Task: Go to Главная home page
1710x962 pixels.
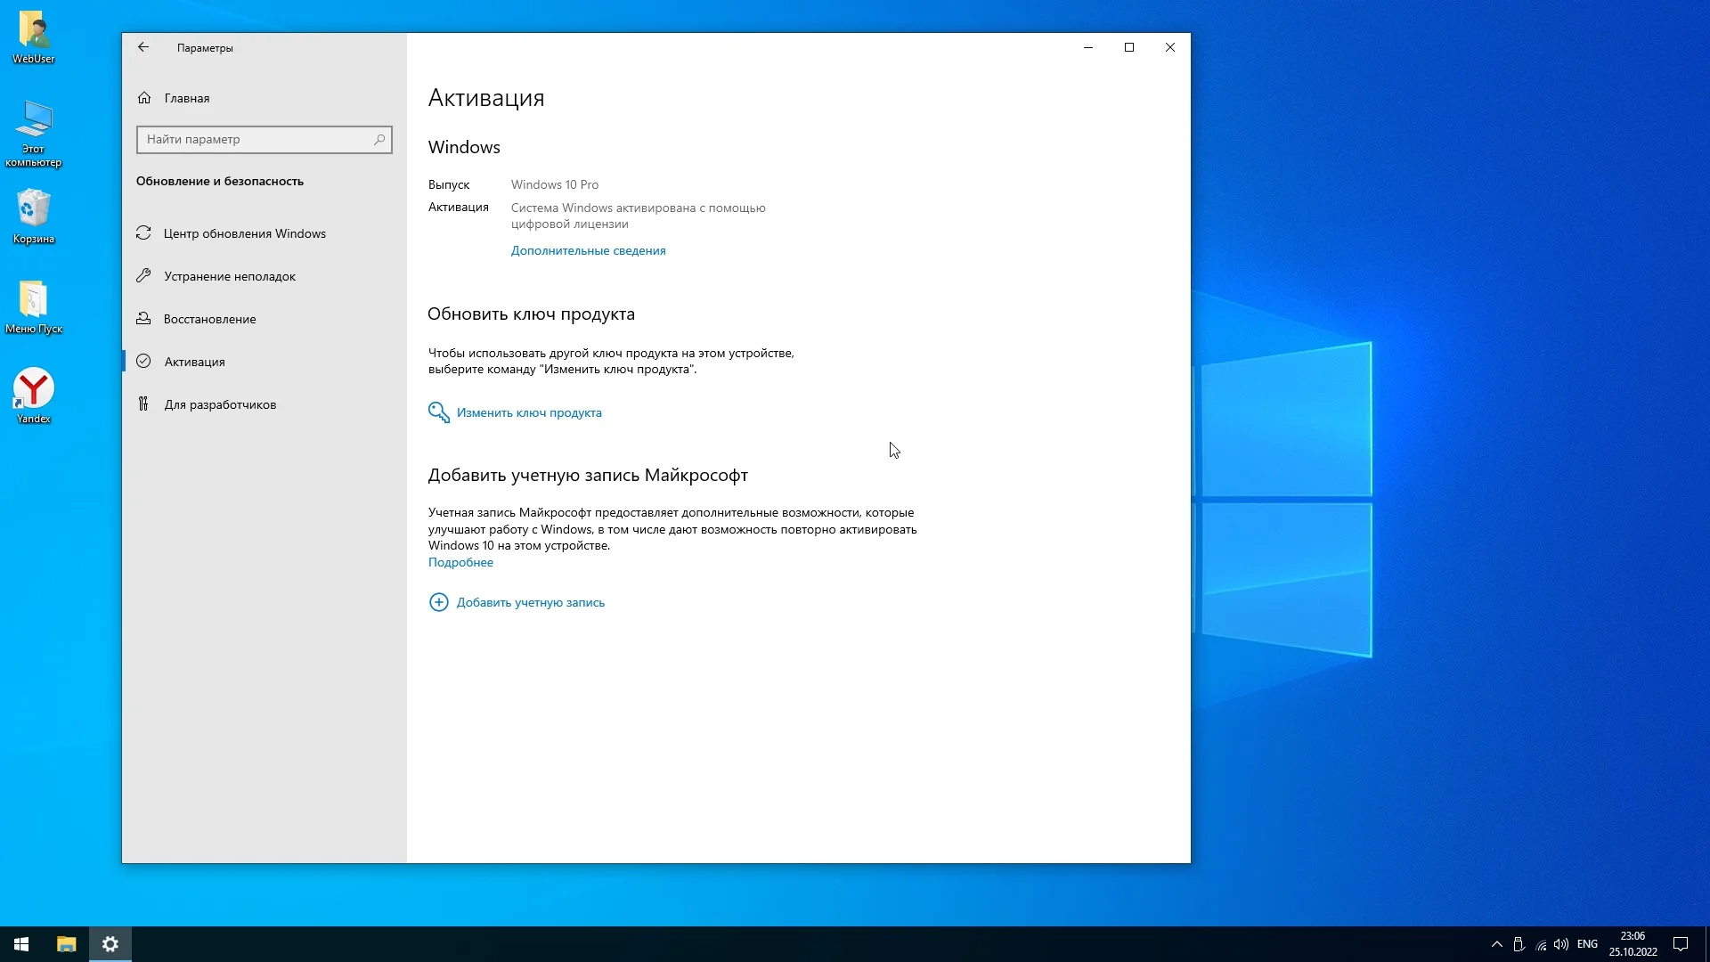Action: click(186, 98)
